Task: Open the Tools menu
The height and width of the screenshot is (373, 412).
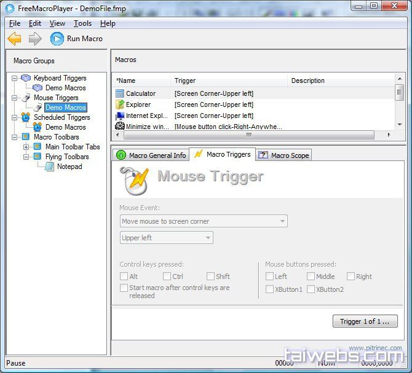Action: tap(82, 23)
